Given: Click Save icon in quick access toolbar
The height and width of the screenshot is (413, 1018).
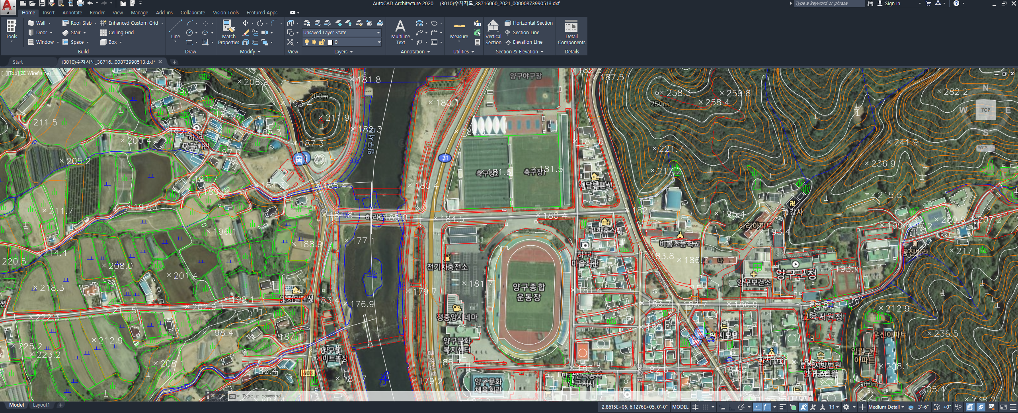Looking at the screenshot, I should click(x=42, y=3).
